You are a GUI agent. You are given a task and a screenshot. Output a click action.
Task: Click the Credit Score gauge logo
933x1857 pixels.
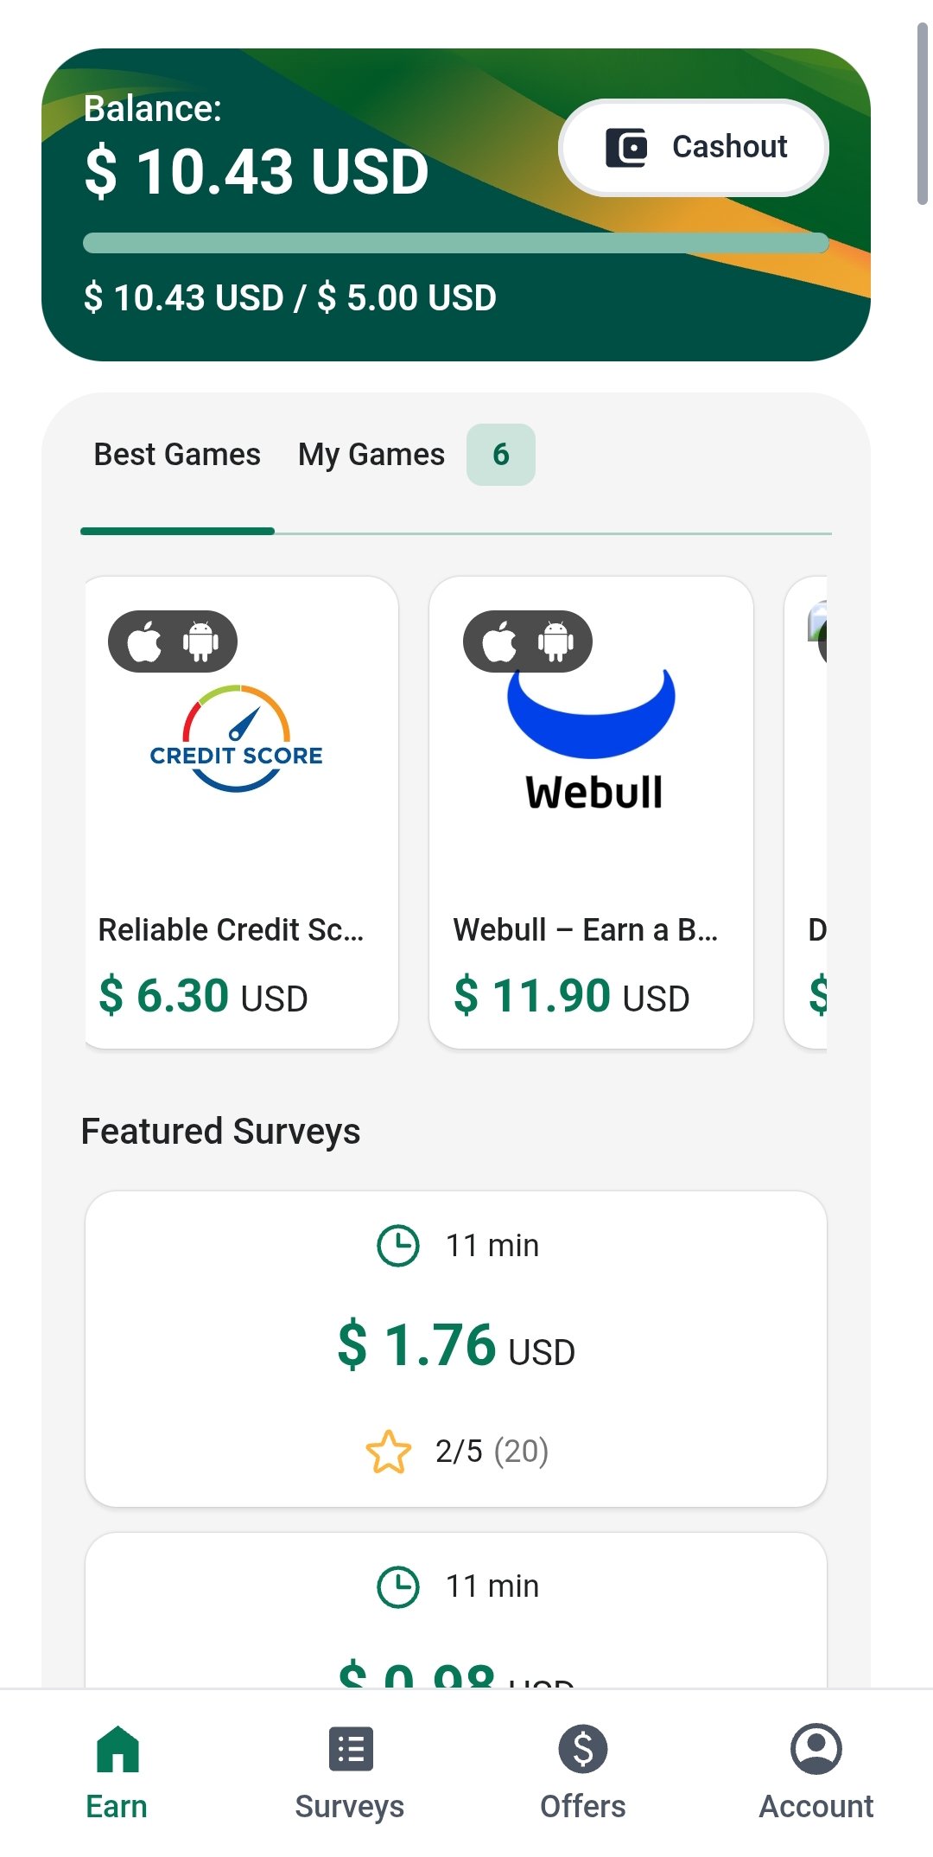click(x=237, y=738)
